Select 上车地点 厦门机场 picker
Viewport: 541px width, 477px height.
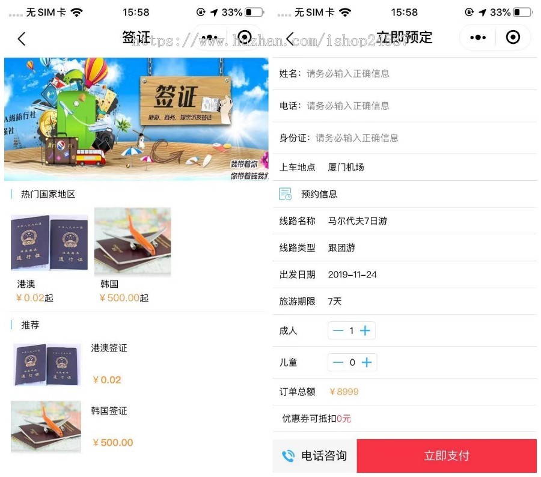coord(405,167)
